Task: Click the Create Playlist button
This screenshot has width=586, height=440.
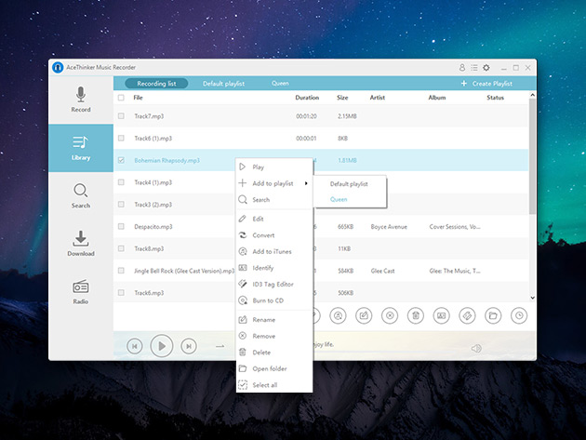Action: pos(486,84)
